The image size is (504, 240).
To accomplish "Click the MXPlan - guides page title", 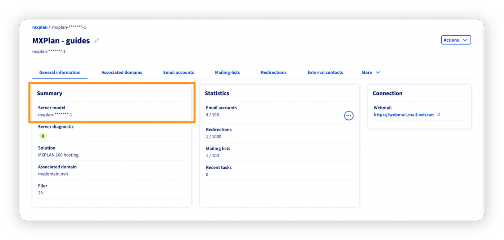I will click(x=61, y=41).
